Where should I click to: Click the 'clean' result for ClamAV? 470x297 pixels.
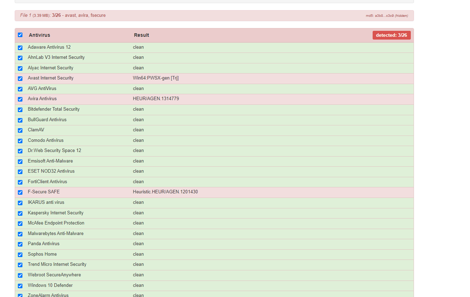[138, 130]
